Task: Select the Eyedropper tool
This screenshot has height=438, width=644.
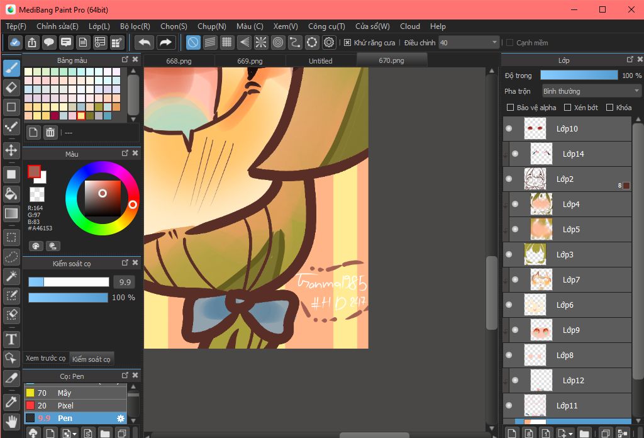Action: (x=11, y=402)
